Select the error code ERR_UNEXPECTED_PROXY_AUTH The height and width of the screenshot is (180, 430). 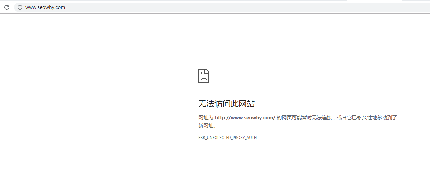pyautogui.click(x=228, y=138)
